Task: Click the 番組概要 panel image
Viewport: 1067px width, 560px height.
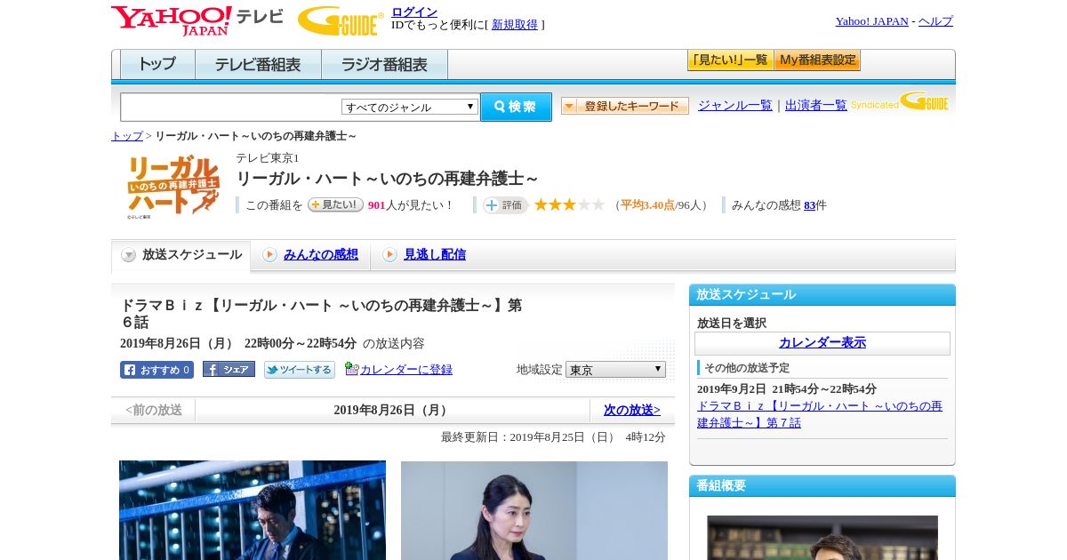Action: tap(822, 538)
